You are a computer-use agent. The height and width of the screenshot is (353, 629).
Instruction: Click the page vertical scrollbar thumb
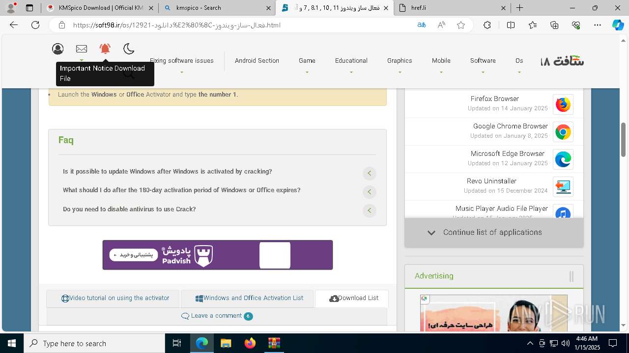tap(624, 140)
